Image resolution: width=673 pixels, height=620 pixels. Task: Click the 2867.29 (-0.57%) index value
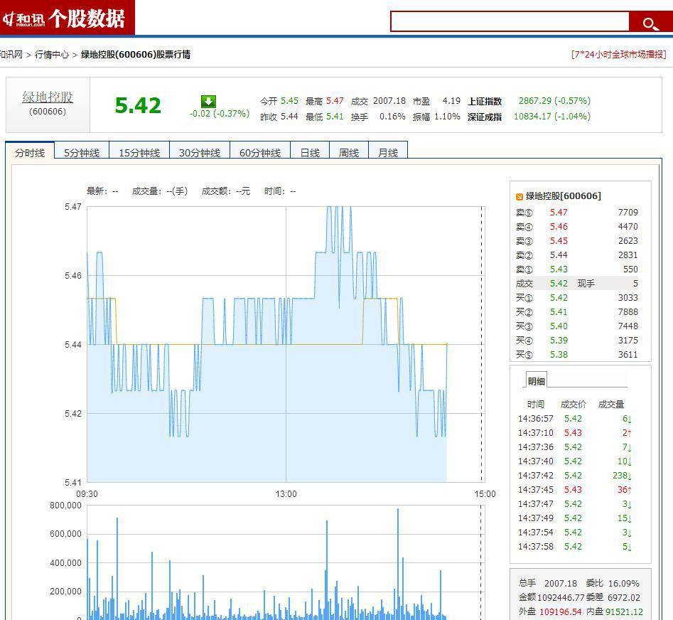[x=554, y=101]
